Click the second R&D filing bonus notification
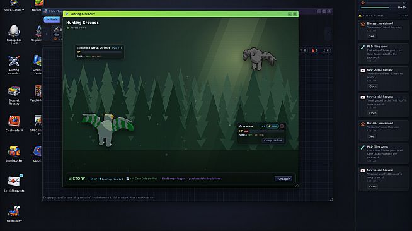The width and height of the screenshot is (412, 231). pyautogui.click(x=384, y=153)
